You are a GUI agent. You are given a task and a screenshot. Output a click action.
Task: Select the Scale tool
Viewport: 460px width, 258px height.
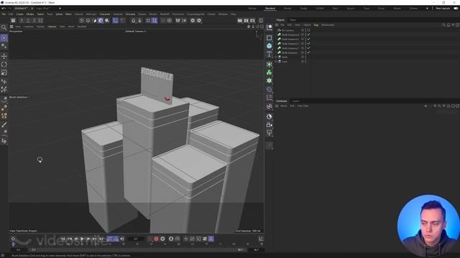(4, 72)
